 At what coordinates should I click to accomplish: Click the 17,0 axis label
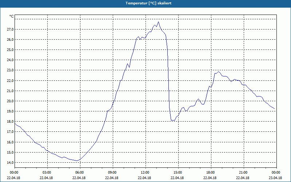10,132
